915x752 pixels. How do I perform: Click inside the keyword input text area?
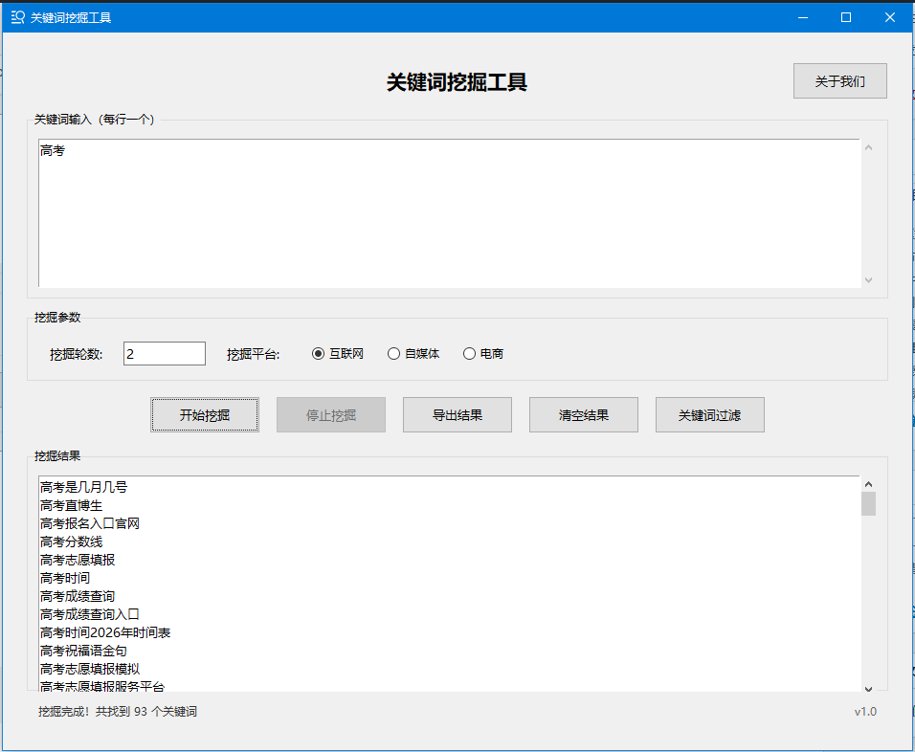(450, 212)
